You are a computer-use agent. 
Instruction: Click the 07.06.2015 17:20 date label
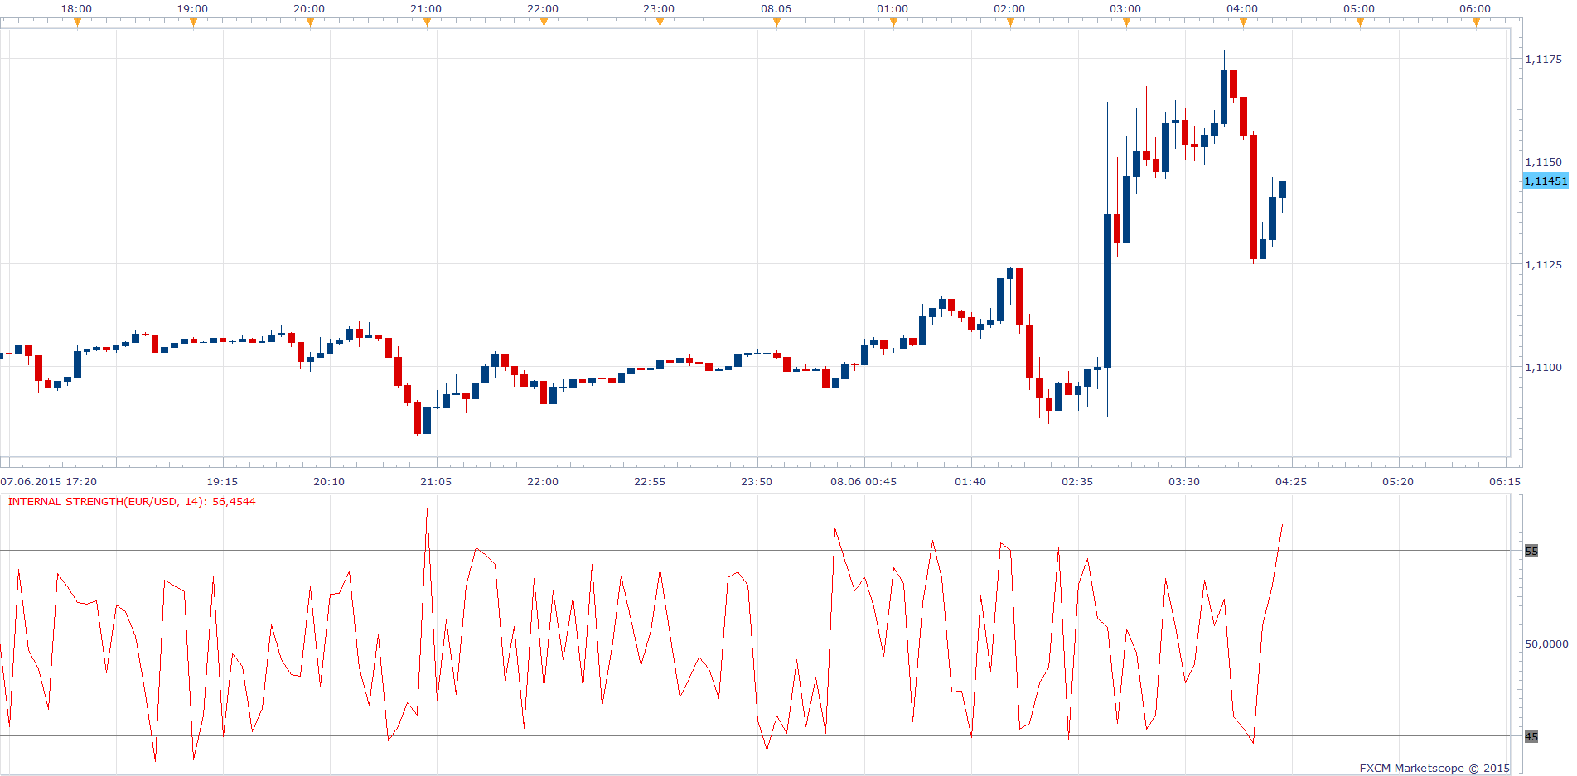49,482
